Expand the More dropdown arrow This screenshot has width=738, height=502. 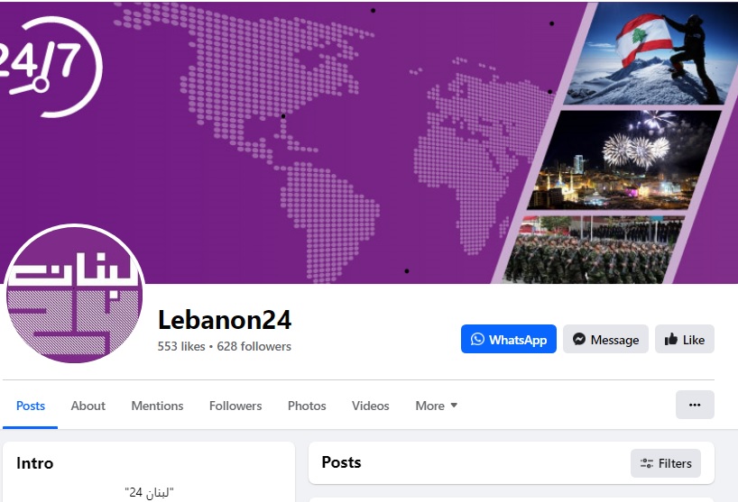pos(454,406)
